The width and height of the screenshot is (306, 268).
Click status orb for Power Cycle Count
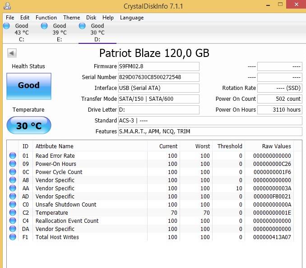pos(13,172)
